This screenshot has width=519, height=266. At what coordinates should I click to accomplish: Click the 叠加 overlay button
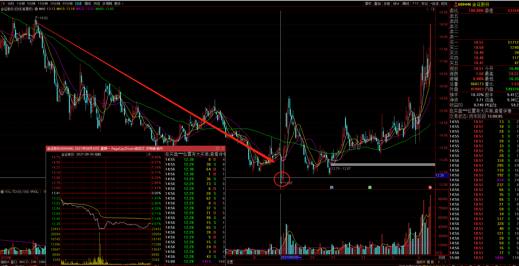pyautogui.click(x=378, y=4)
